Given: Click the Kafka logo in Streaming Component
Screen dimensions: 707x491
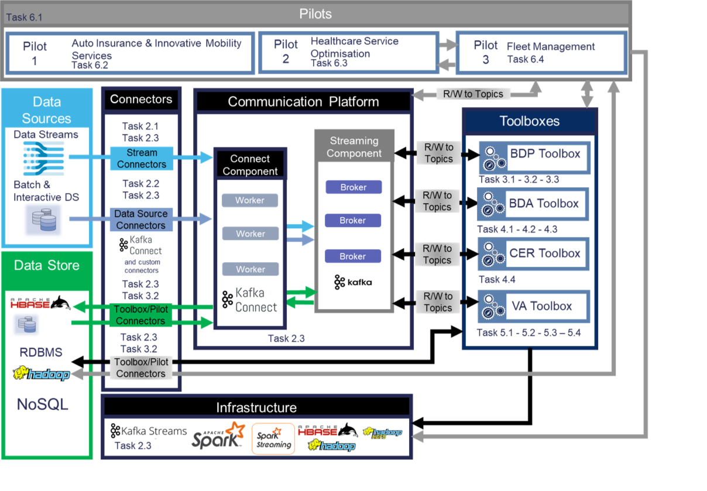Looking at the screenshot, I should [353, 281].
